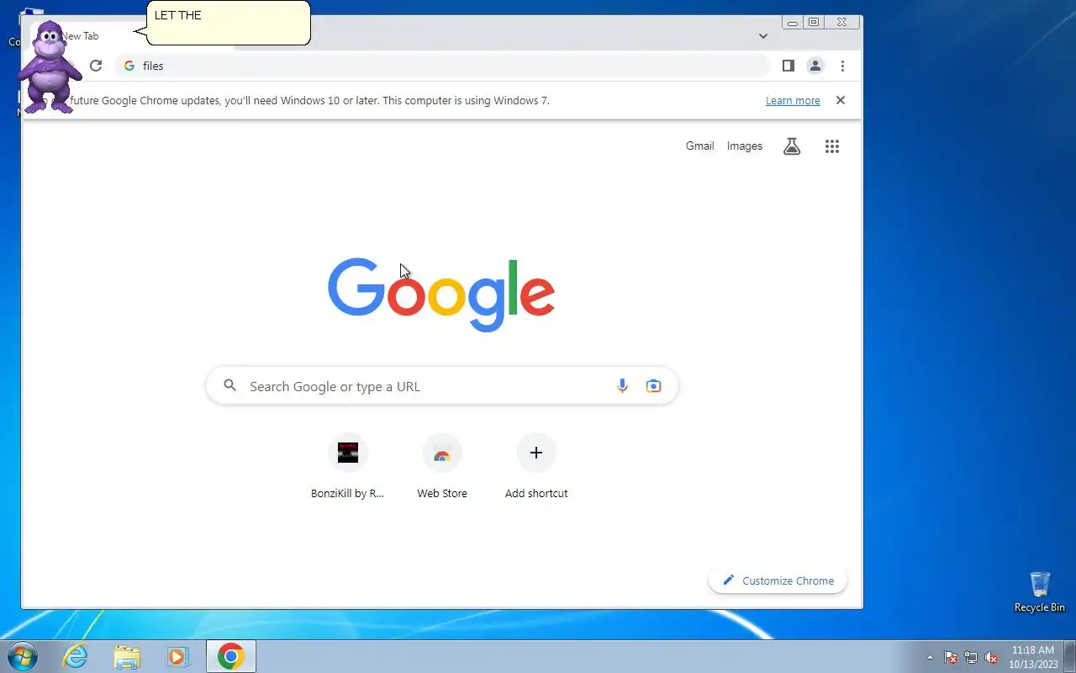Show hidden tray icons arrow
1076x673 pixels.
(930, 657)
